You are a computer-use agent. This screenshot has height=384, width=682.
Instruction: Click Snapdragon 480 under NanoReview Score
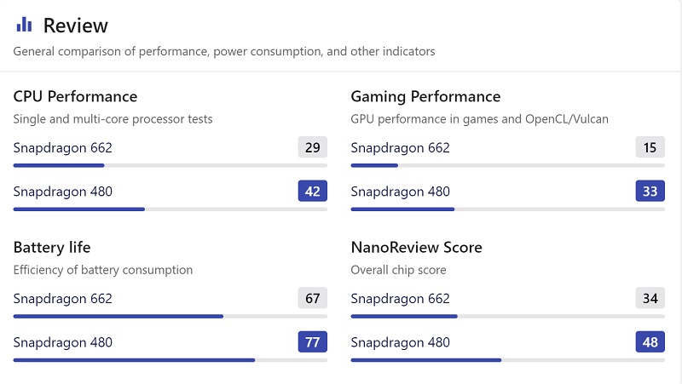[400, 342]
